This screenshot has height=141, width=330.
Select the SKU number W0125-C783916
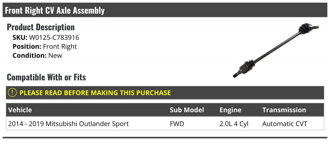pyautogui.click(x=54, y=38)
